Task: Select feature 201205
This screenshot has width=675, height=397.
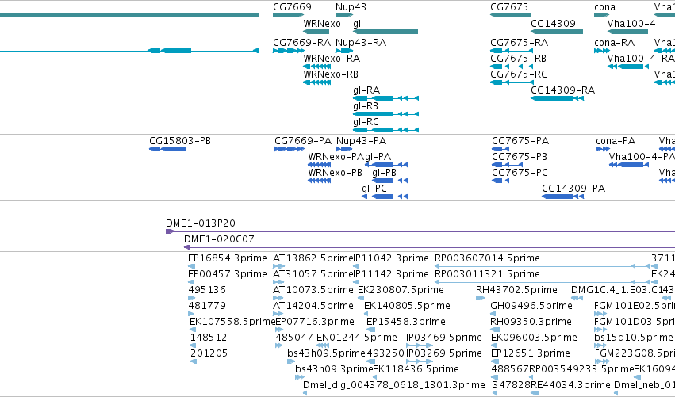Action: pyautogui.click(x=194, y=361)
